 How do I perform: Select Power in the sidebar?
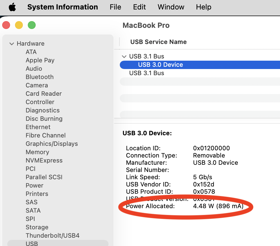[35, 186]
